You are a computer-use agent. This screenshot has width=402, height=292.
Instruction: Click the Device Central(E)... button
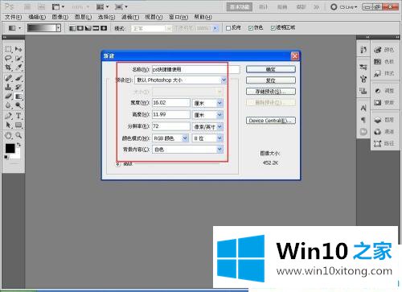(x=271, y=121)
